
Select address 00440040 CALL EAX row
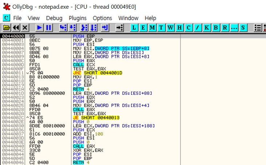[x=13, y=146]
